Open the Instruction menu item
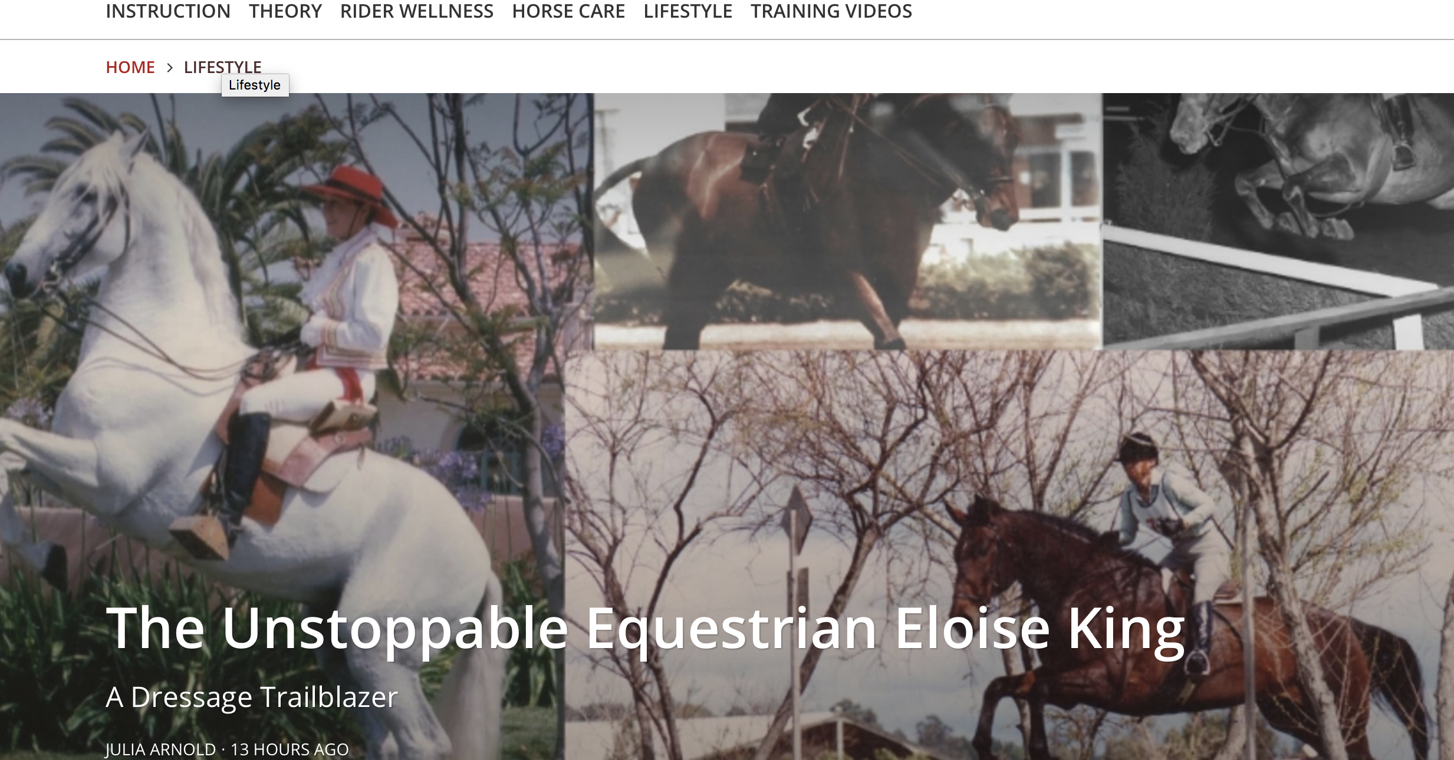This screenshot has height=760, width=1454. click(168, 11)
